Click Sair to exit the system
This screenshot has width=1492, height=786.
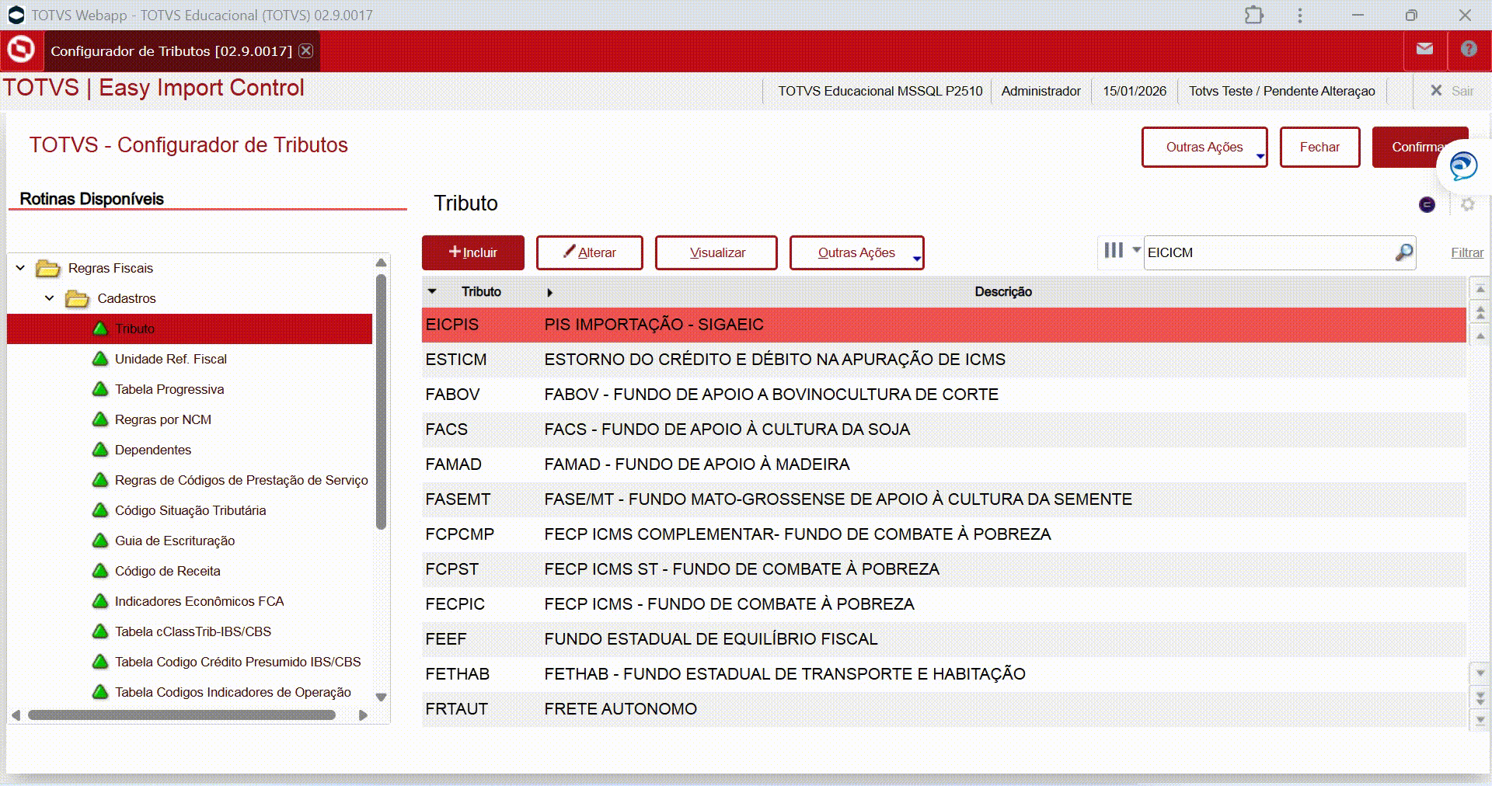pos(1453,91)
